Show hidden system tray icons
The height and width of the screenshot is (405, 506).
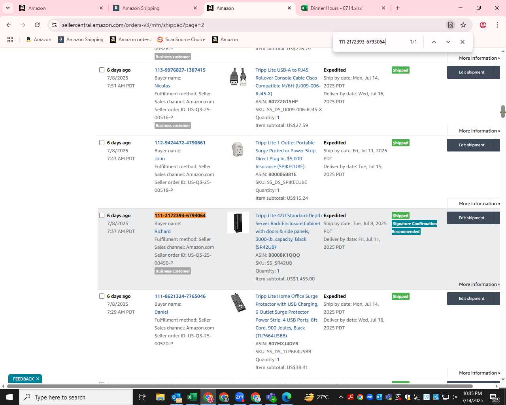tap(341, 397)
